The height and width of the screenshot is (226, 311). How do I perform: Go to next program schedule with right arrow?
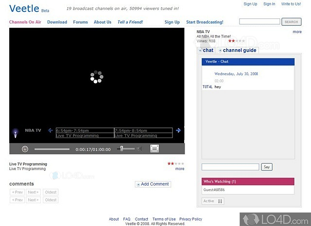point(178,130)
